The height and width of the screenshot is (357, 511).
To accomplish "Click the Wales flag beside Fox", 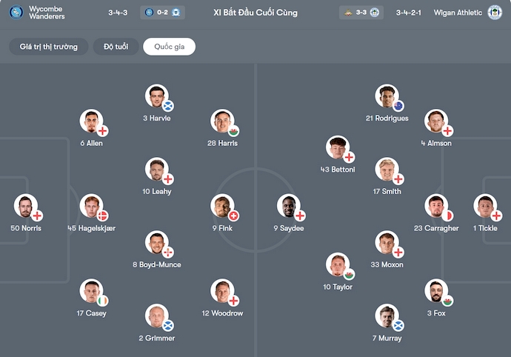I will tap(447, 301).
